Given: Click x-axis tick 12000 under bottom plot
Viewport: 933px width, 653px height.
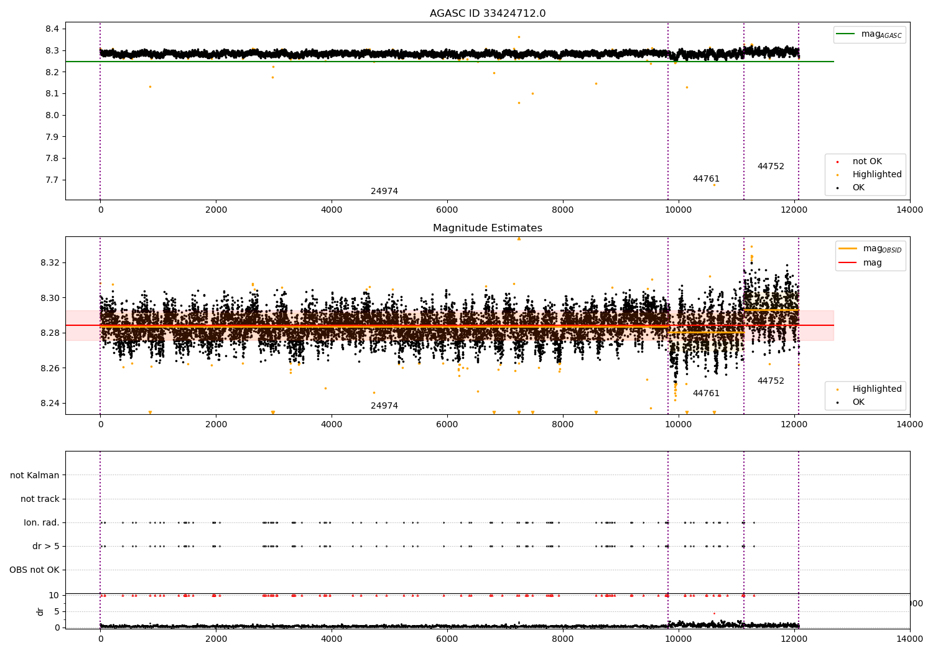Looking at the screenshot, I should (794, 639).
